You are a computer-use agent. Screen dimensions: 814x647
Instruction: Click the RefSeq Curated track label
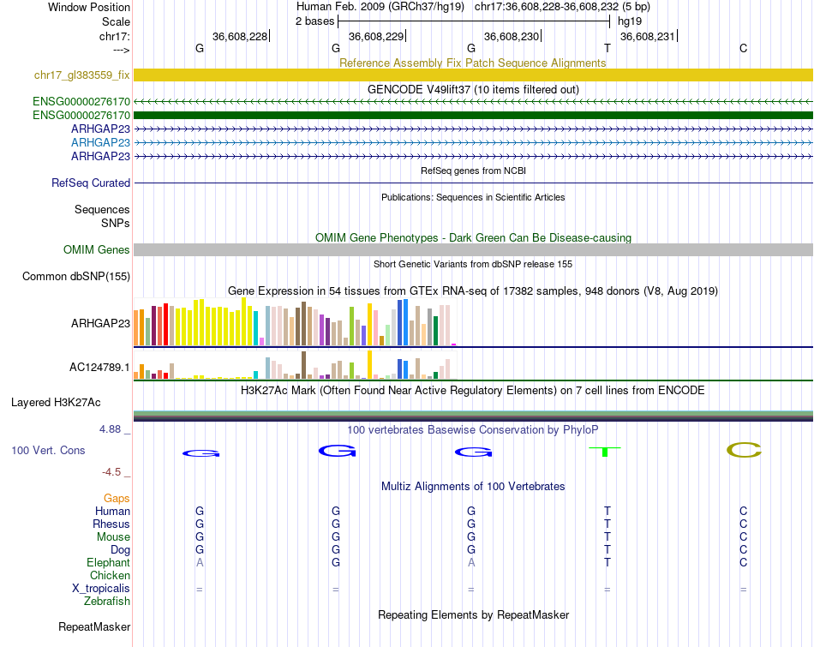[x=91, y=183]
